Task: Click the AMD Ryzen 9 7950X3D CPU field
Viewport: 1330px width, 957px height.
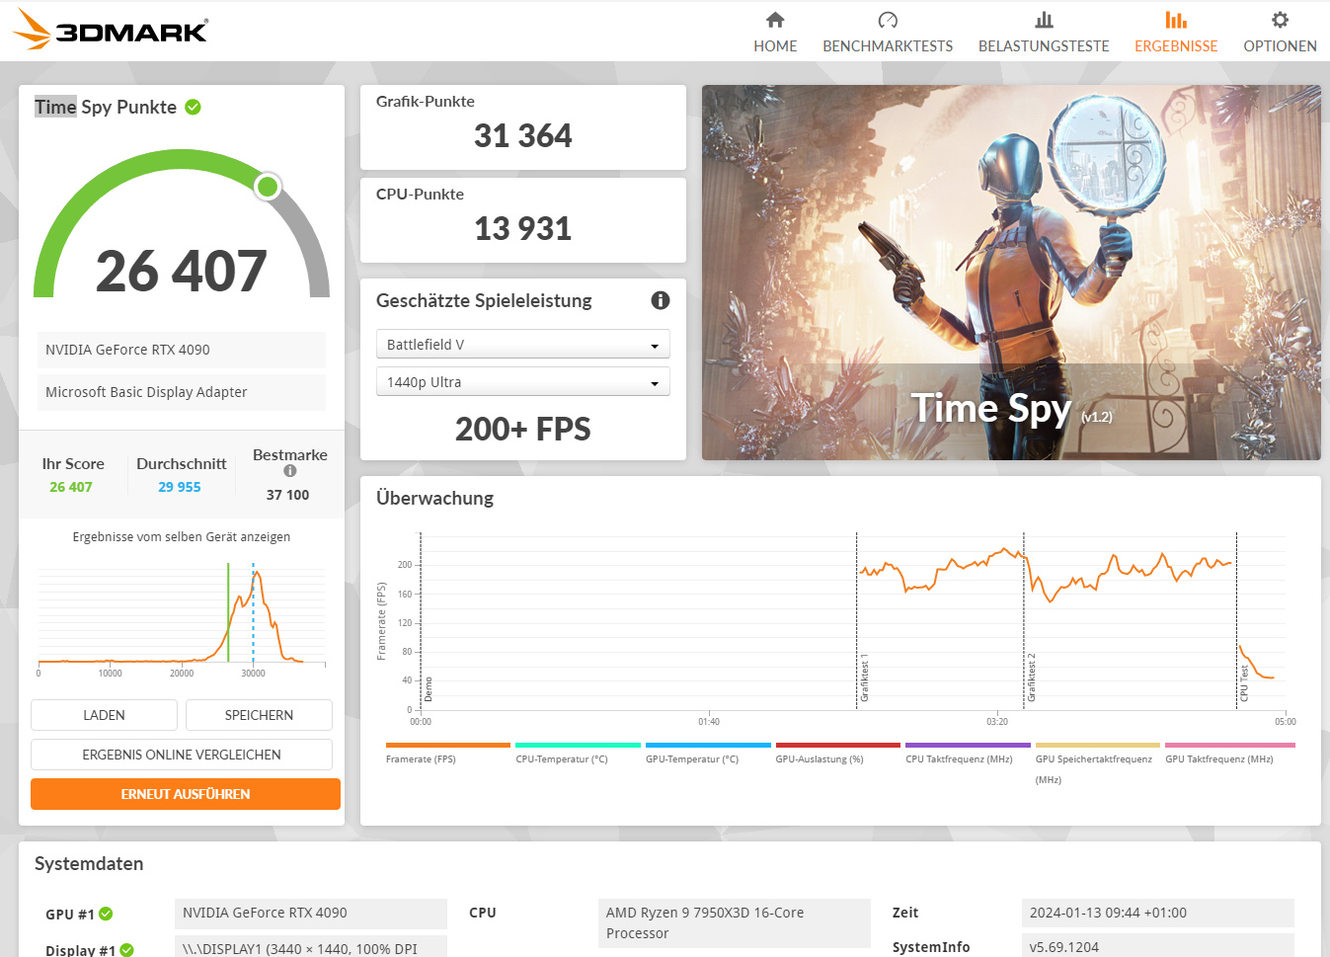Action: 735,923
